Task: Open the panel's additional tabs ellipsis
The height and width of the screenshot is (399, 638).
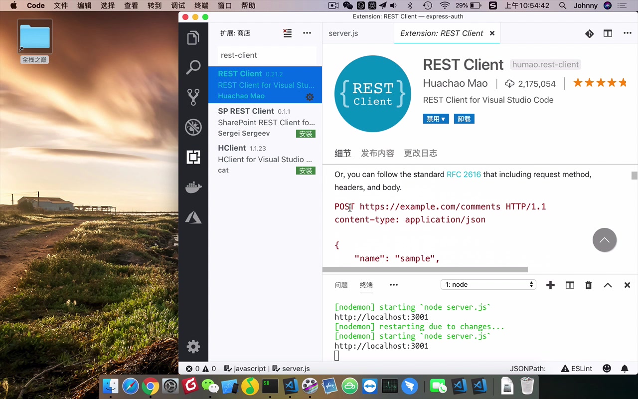Action: [394, 285]
